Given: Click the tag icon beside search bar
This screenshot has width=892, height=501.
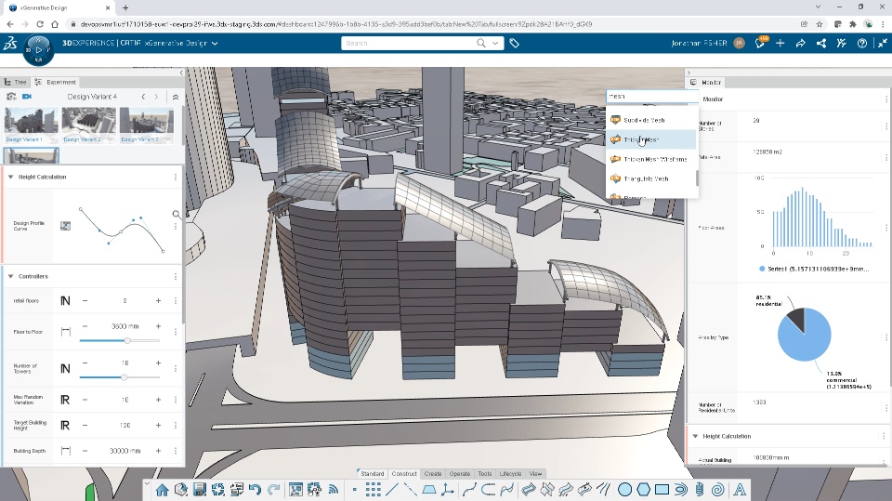Looking at the screenshot, I should tap(514, 44).
